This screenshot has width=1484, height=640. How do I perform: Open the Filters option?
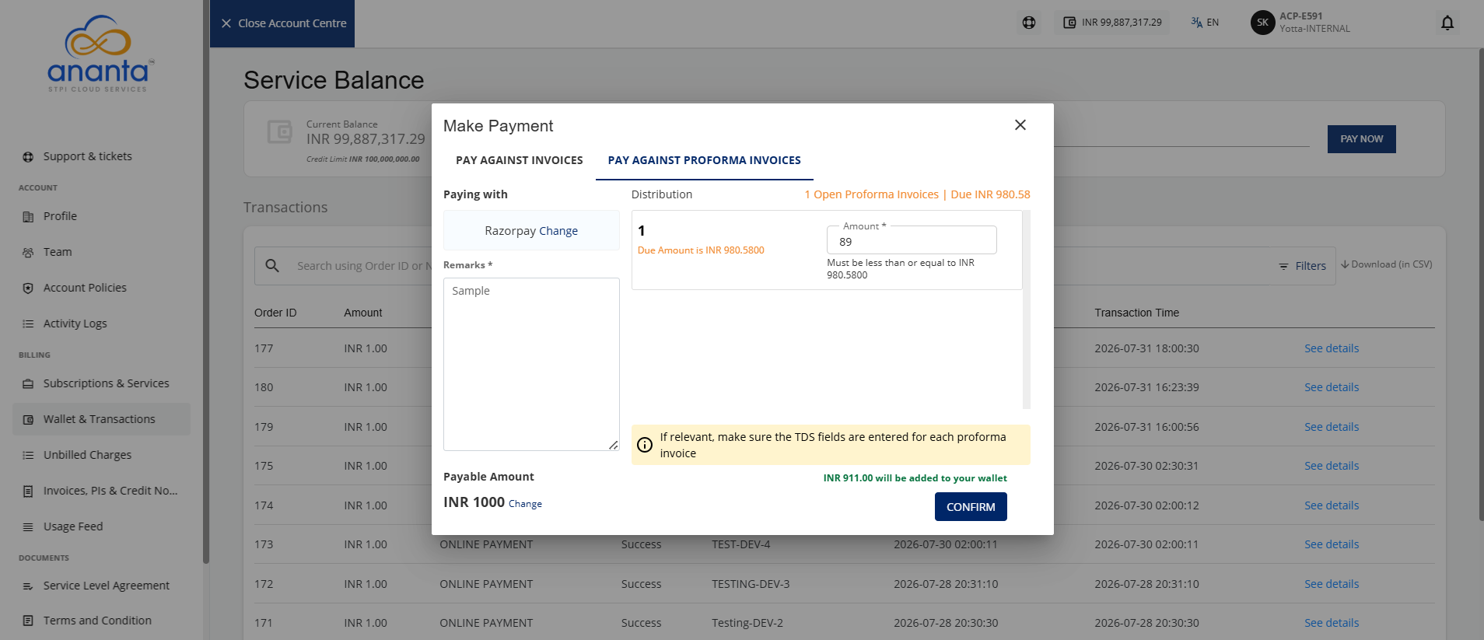tap(1303, 266)
